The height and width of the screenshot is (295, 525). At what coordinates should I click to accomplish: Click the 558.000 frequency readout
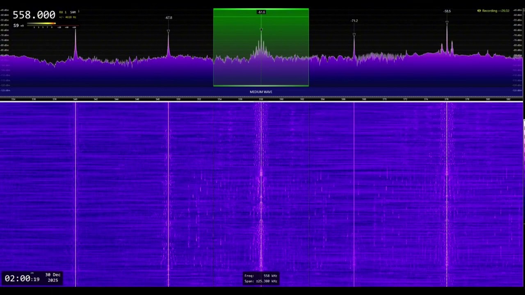(x=34, y=15)
